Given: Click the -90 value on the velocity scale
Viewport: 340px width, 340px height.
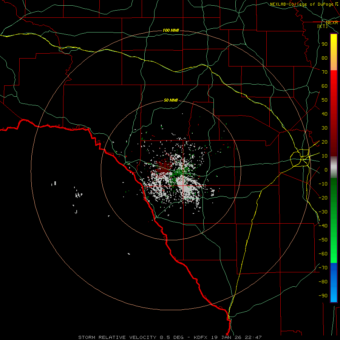Looking at the screenshot, I should coord(323,296).
